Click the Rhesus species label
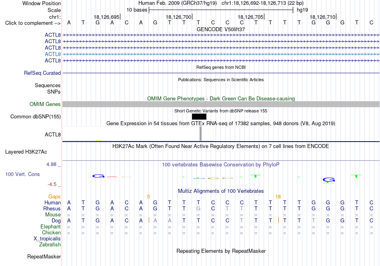 52,208
